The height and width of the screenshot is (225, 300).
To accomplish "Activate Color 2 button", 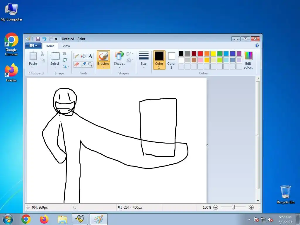I will point(171,60).
